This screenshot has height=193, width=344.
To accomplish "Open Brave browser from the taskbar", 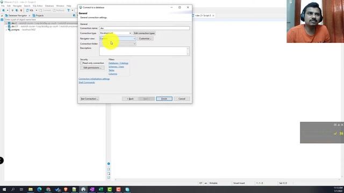I will pos(66,189).
